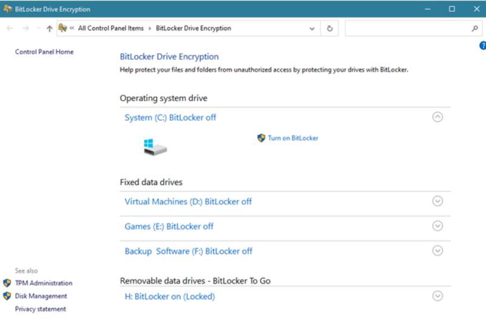Viewport: 486px width, 321px height.
Task: Click Virtual Machines (D:) BitLocker off link
Action: click(188, 202)
